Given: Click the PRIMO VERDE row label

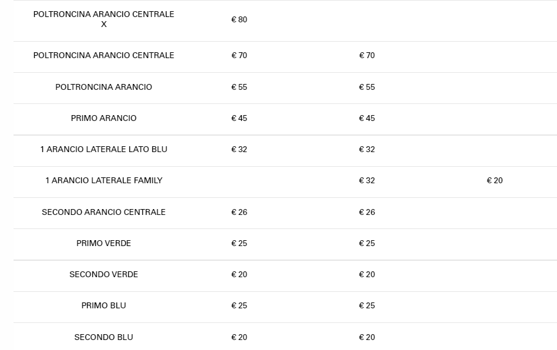Looking at the screenshot, I should point(104,243).
